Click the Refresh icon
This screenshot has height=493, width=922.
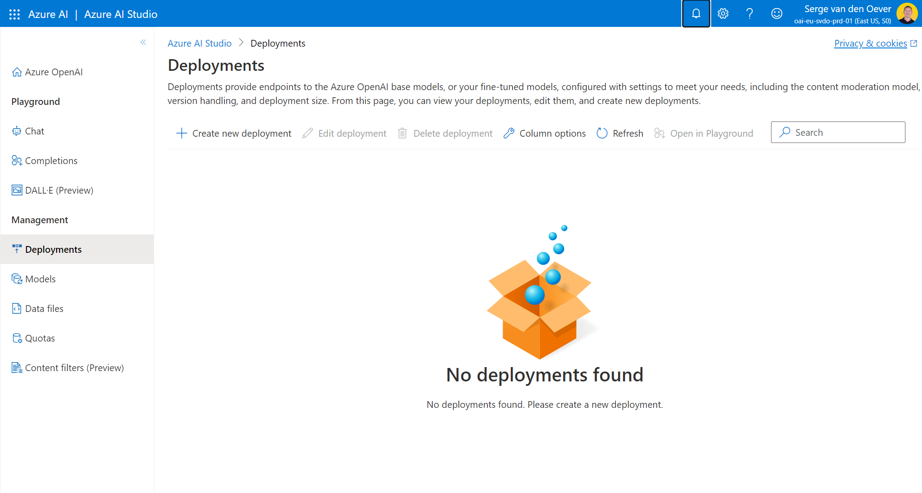601,132
